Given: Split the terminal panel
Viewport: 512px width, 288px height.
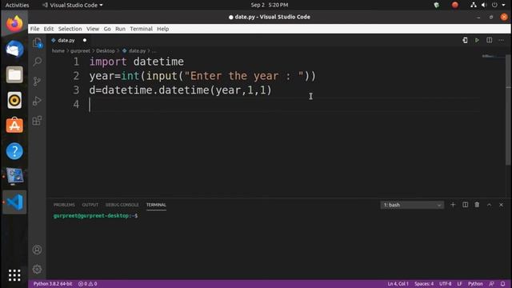Looking at the screenshot, I should [466, 205].
